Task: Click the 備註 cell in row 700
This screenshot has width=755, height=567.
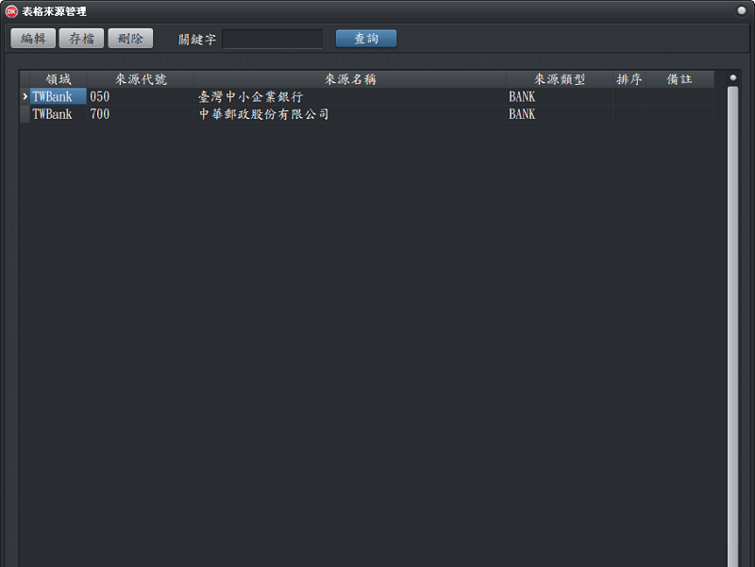Action: pyautogui.click(x=679, y=114)
